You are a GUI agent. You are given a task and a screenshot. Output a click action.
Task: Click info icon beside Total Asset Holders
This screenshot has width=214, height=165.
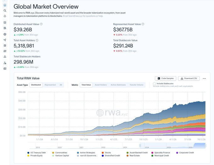coord(37,40)
